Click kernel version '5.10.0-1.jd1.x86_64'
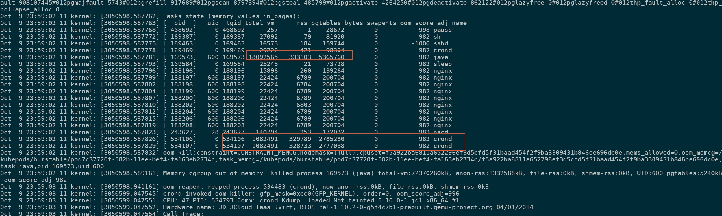The height and width of the screenshot is (216, 722). point(413,200)
